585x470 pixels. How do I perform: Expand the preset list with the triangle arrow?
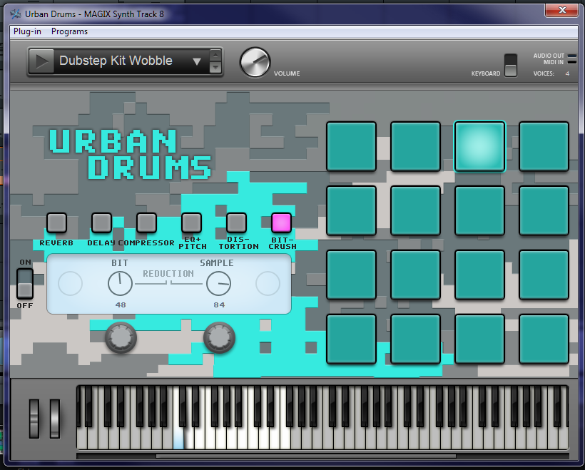197,61
